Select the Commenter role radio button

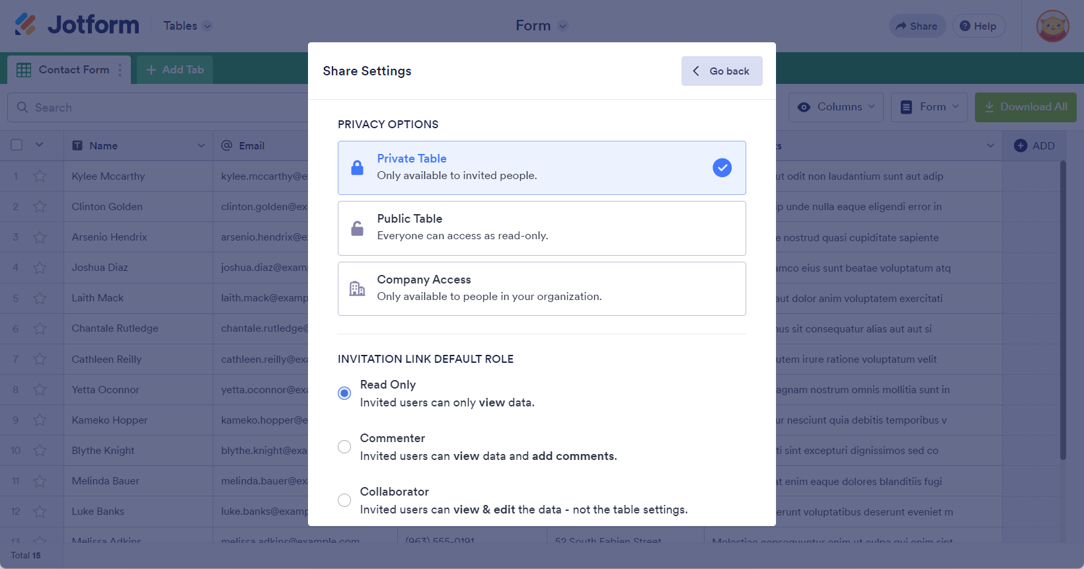click(x=344, y=447)
